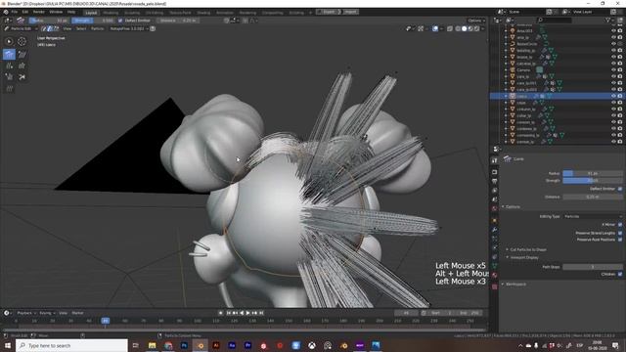This screenshot has width=626, height=352.
Task: Switch viewport to Wireframe shading
Action: [458, 28]
